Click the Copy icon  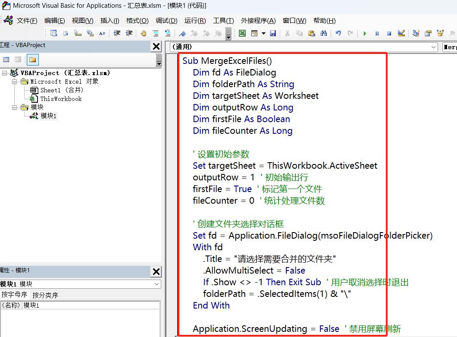[299, 33]
